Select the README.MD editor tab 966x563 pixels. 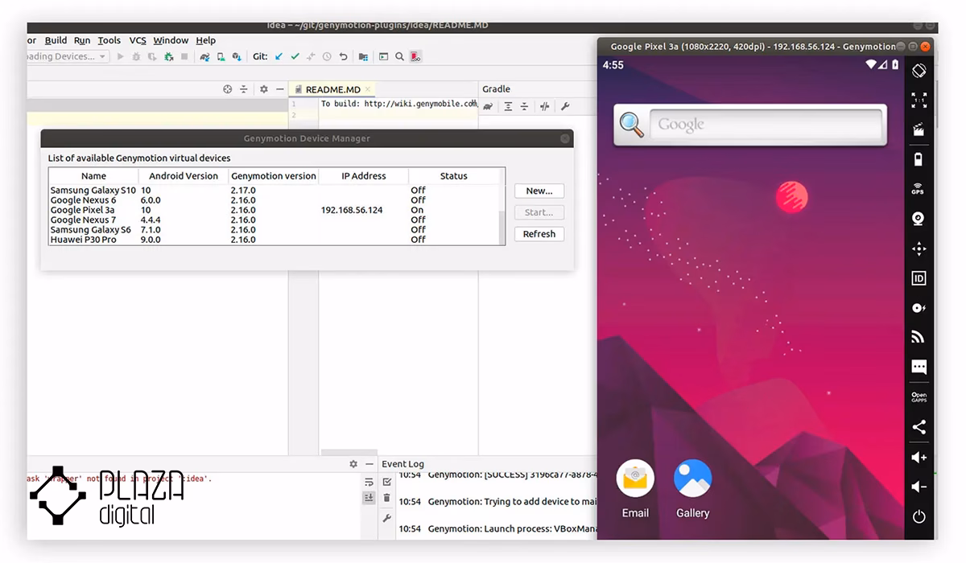pyautogui.click(x=332, y=89)
